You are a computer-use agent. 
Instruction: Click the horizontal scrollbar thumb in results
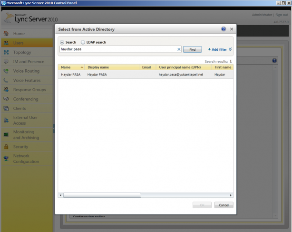(102, 195)
